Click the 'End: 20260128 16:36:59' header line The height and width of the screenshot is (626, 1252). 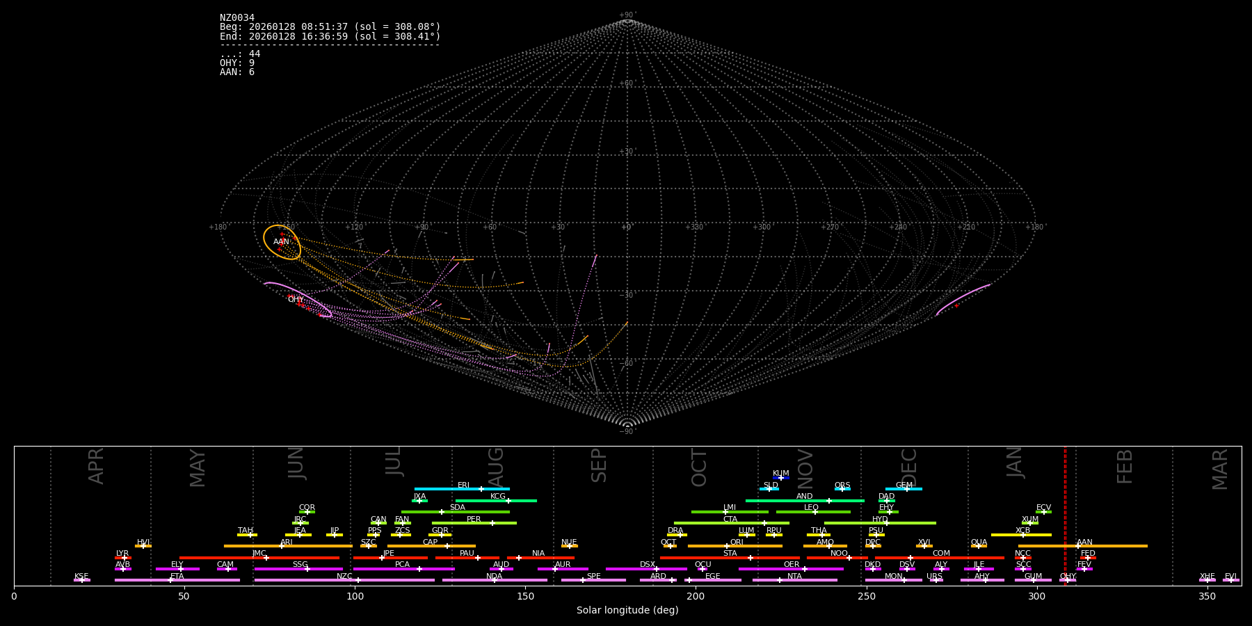[x=330, y=36]
